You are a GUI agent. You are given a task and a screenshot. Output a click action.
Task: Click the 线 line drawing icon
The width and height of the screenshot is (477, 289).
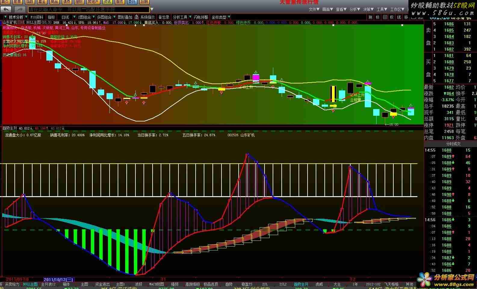(399, 17)
